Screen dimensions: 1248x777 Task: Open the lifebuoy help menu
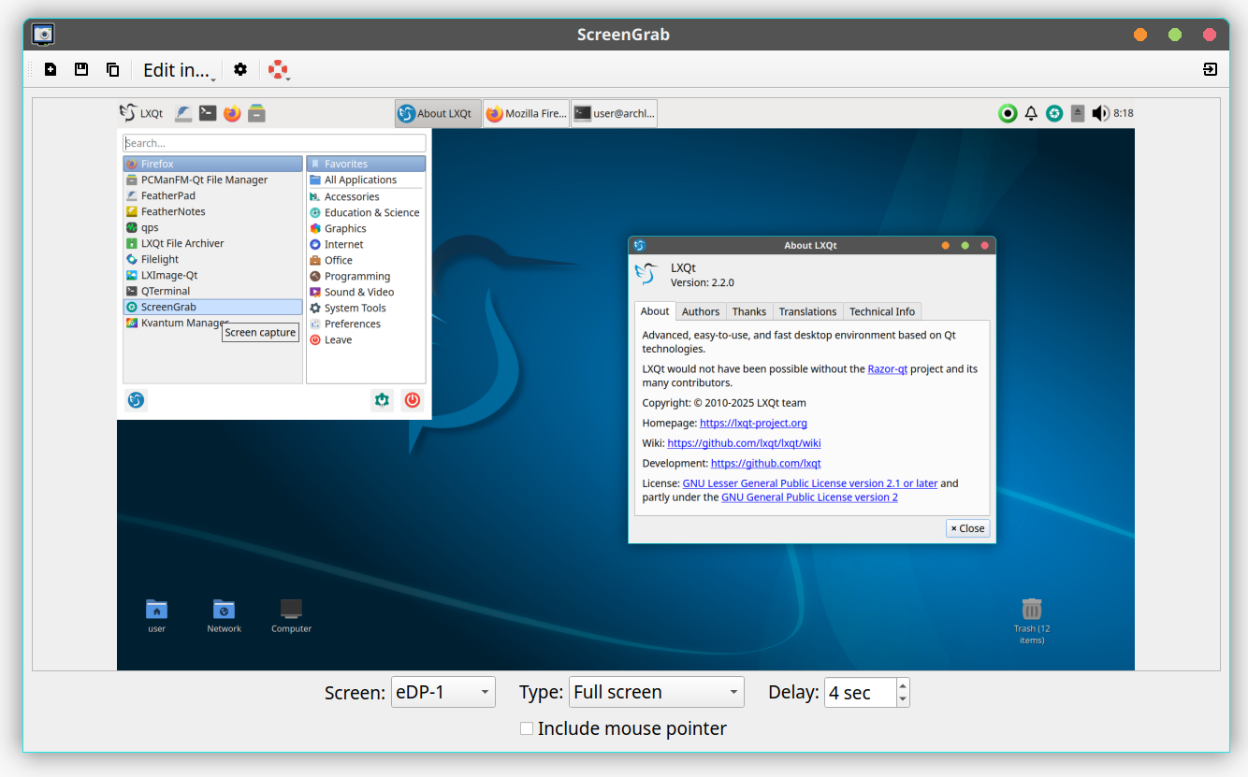click(278, 69)
